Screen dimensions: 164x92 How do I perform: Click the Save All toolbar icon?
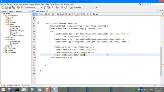14,7
